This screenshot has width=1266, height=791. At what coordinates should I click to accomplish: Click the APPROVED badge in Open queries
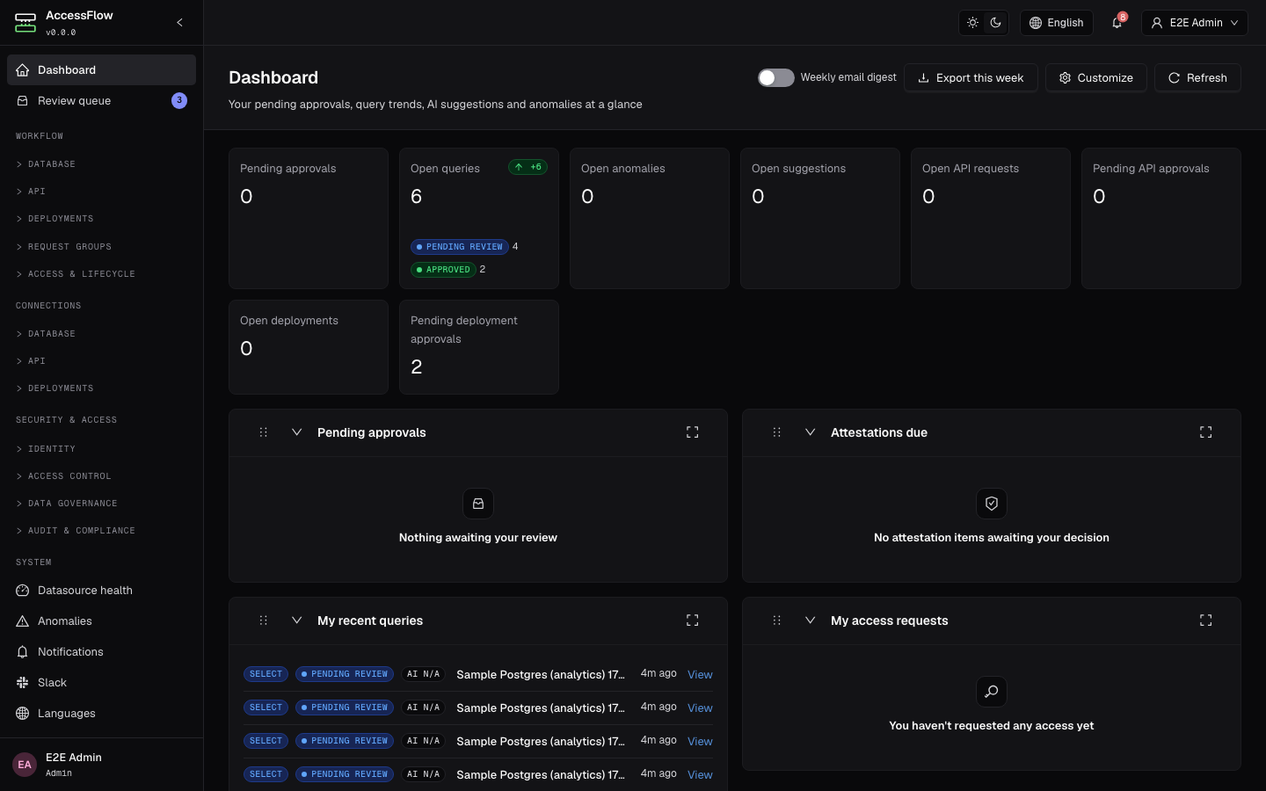tap(443, 270)
